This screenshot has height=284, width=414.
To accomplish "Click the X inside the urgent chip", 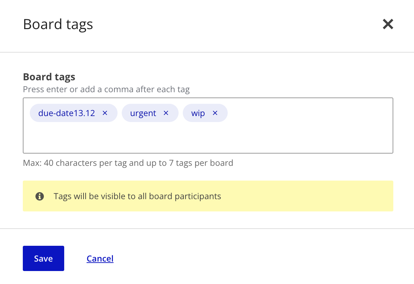I will coord(166,113).
